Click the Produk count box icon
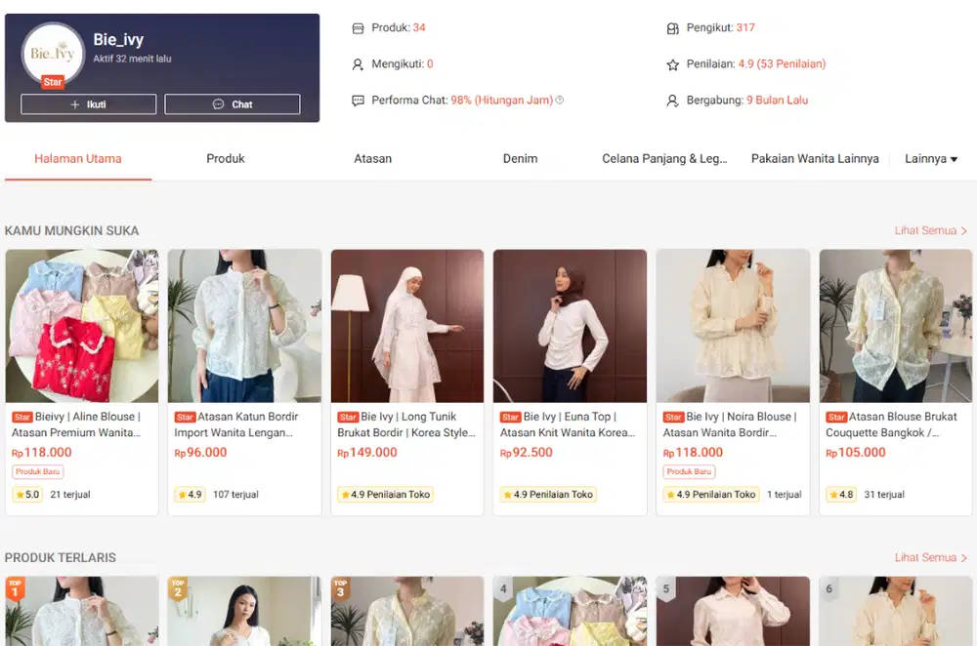This screenshot has height=646, width=977. (358, 28)
